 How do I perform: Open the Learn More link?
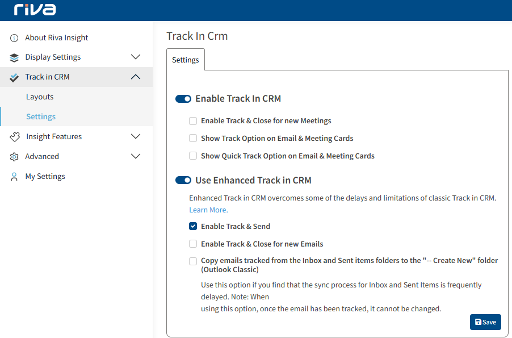tap(209, 210)
